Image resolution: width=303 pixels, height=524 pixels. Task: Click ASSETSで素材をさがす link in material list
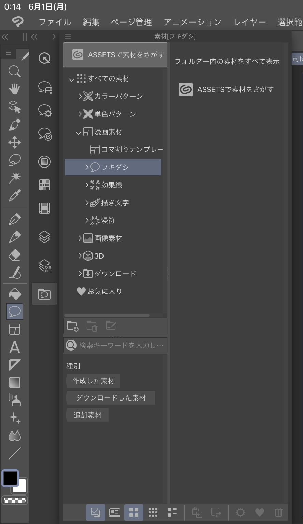[227, 89]
